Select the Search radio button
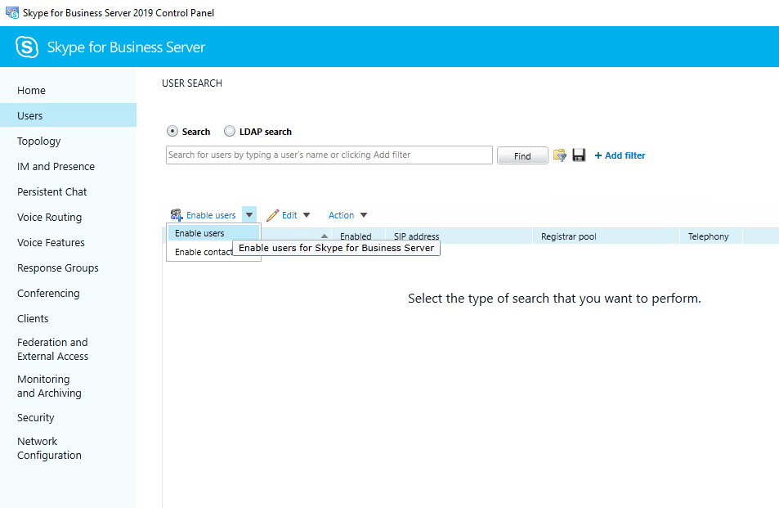The image size is (779, 508). pyautogui.click(x=172, y=132)
